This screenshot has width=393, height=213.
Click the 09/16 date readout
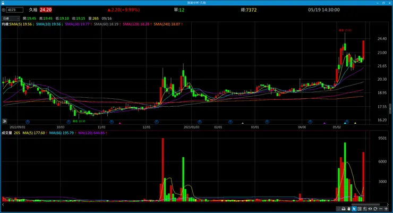107,19
